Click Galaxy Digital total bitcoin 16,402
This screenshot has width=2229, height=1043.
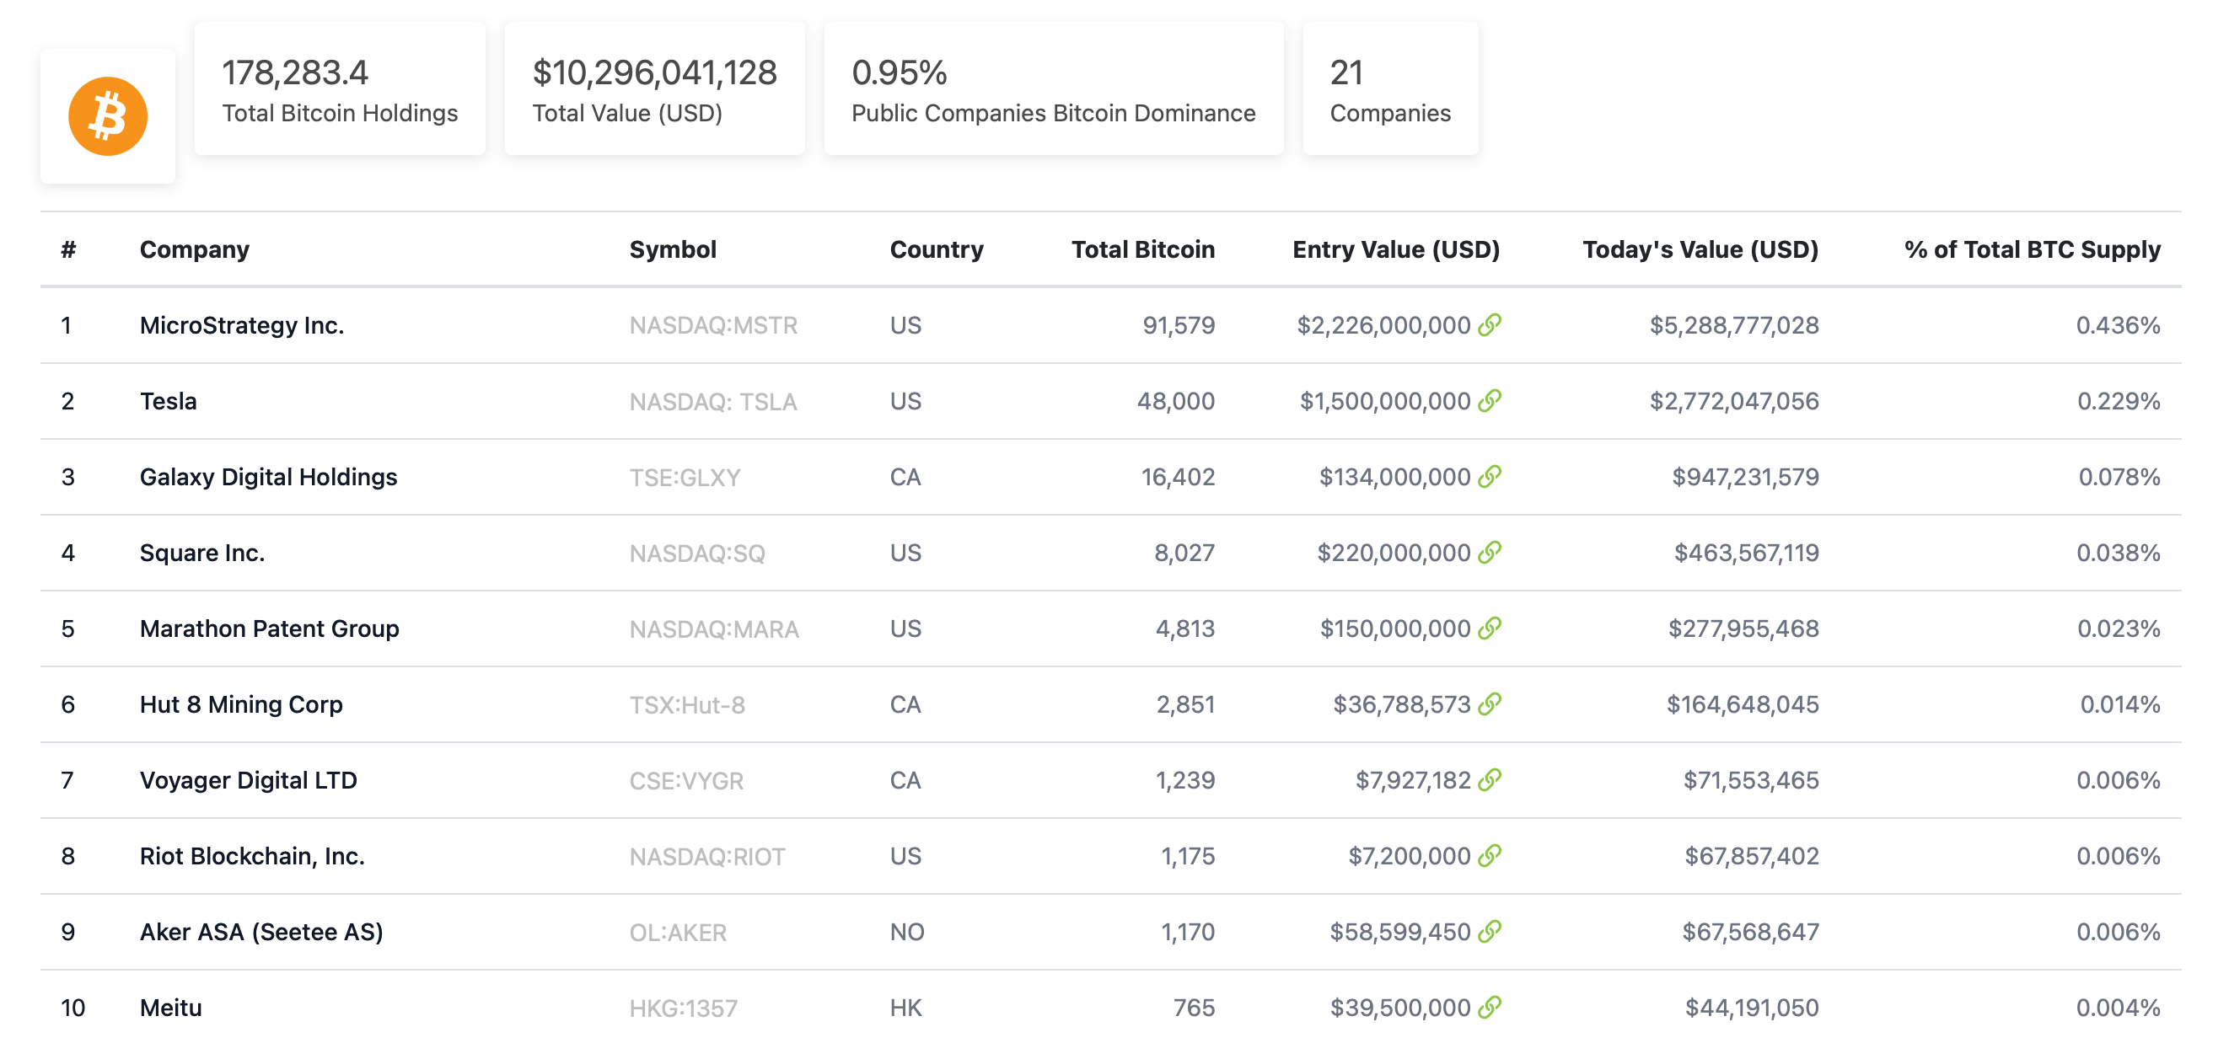point(1178,478)
